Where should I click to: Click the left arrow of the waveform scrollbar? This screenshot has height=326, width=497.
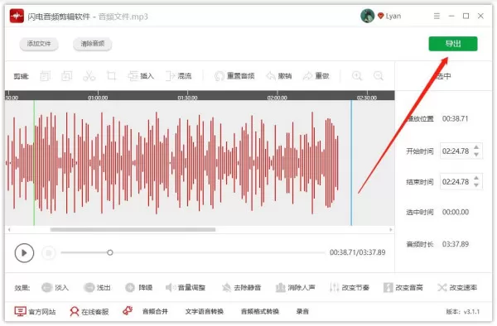(x=9, y=229)
